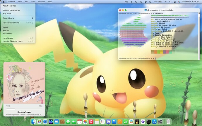202x126 pixels.
Task: Click the Wi-Fi status icon
Action: 166,2
